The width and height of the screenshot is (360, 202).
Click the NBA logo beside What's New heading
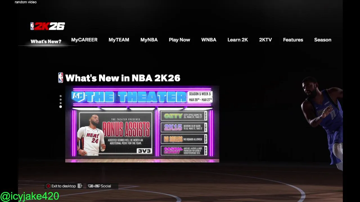(60, 78)
